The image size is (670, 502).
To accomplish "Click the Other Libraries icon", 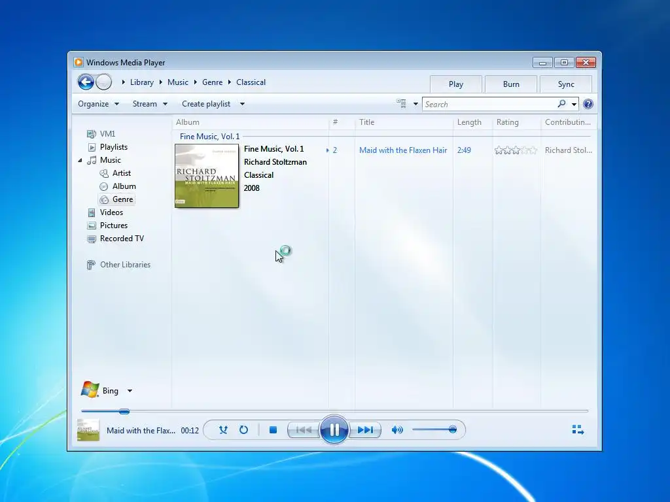I will click(91, 265).
